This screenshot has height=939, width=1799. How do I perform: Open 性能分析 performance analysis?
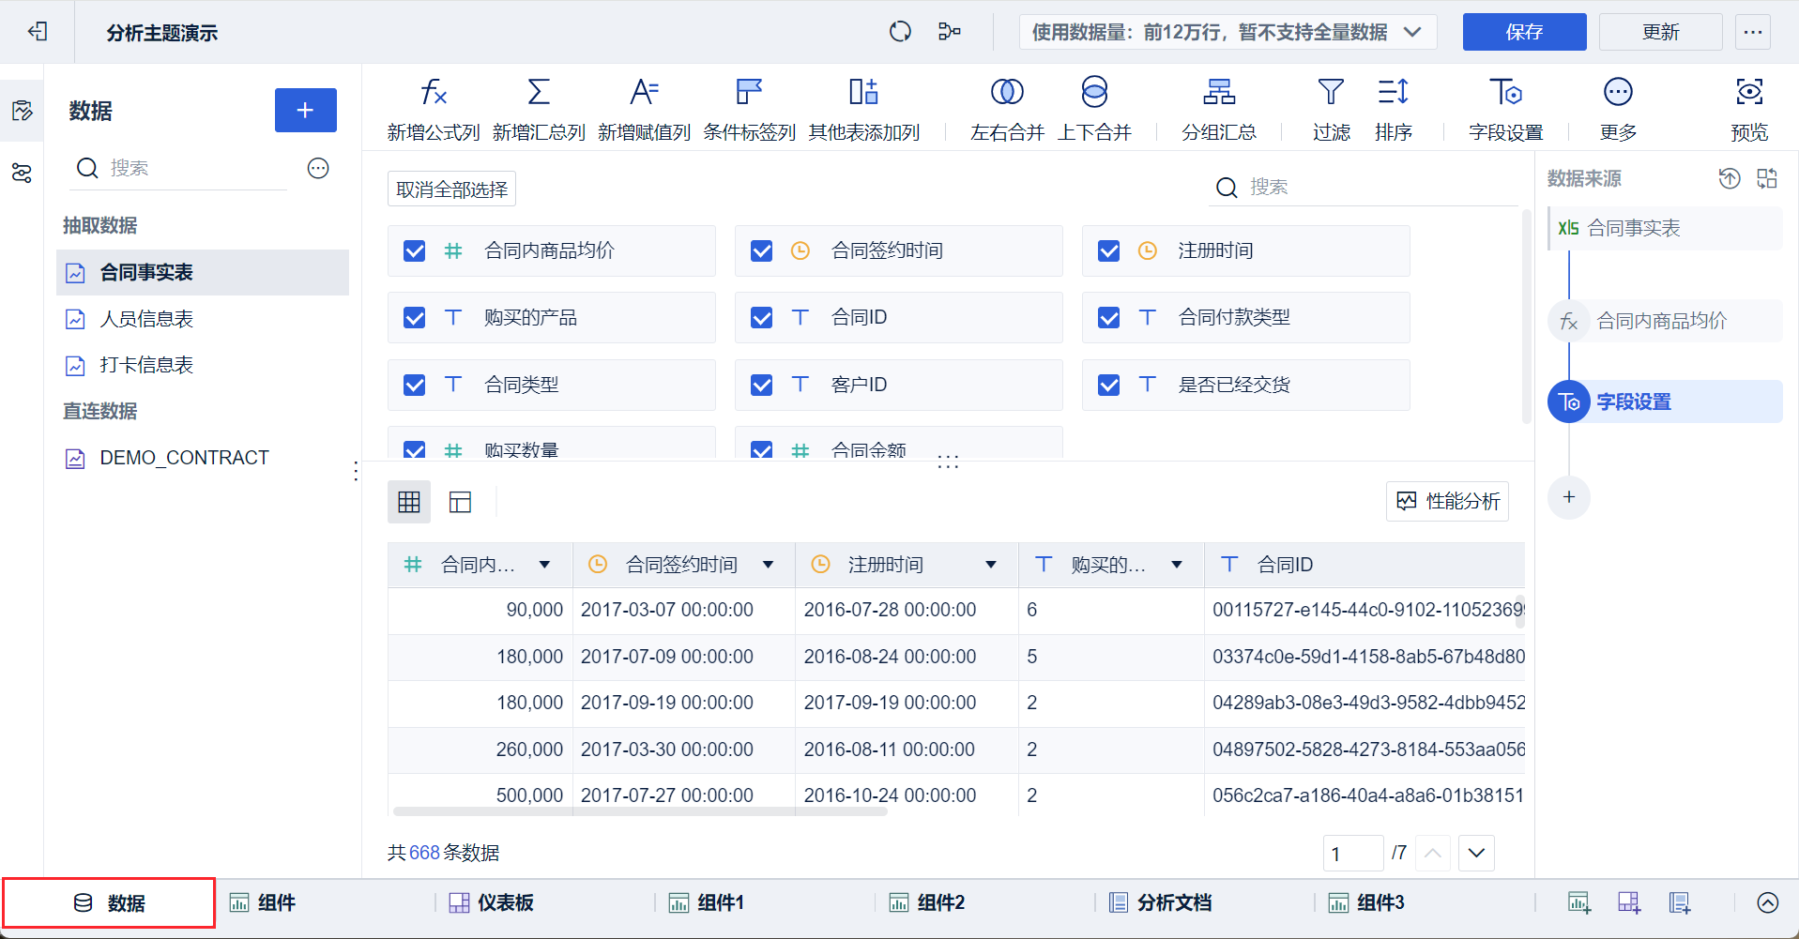[1447, 501]
